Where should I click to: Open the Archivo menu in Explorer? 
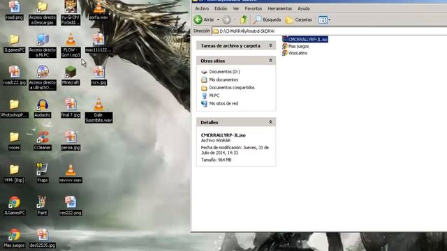coord(202,8)
